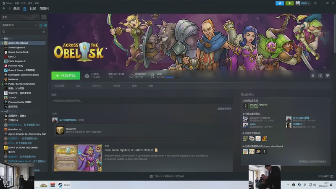The image size is (336, 189).
Task: Click the cloud status icon
Action: pyautogui.click(x=87, y=76)
